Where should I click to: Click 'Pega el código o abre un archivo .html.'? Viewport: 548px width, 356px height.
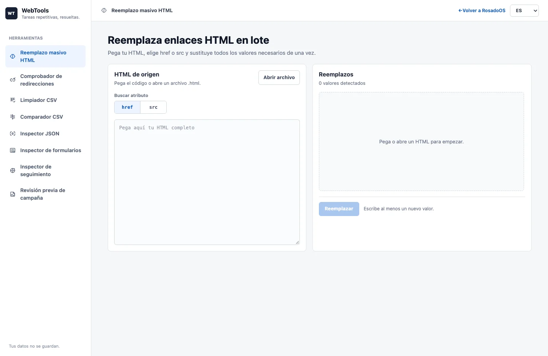(157, 83)
